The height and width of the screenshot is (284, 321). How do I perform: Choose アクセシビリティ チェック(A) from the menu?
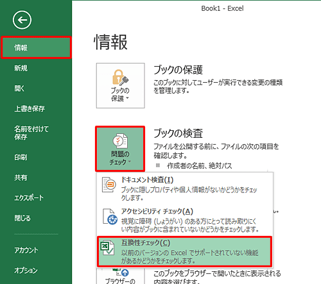click(x=185, y=221)
